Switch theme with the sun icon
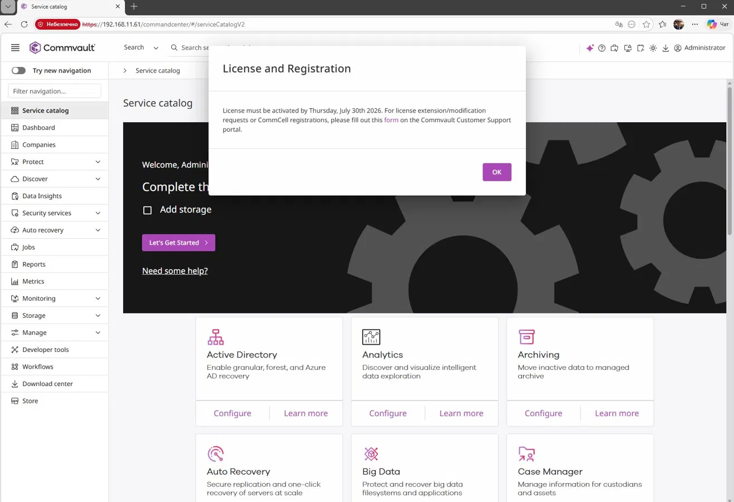This screenshot has height=502, width=734. coord(653,48)
